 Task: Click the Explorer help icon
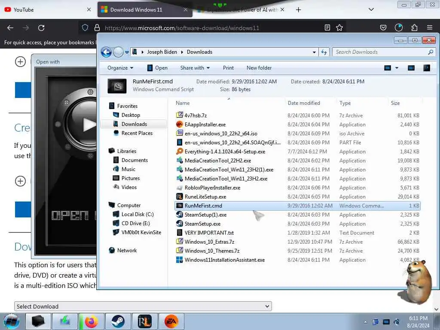427,68
